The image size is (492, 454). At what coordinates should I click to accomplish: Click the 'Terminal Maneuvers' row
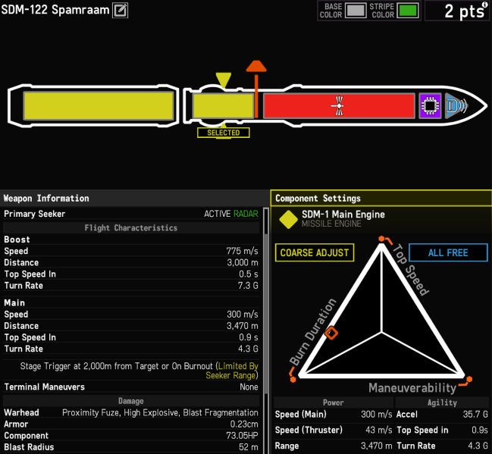point(131,387)
